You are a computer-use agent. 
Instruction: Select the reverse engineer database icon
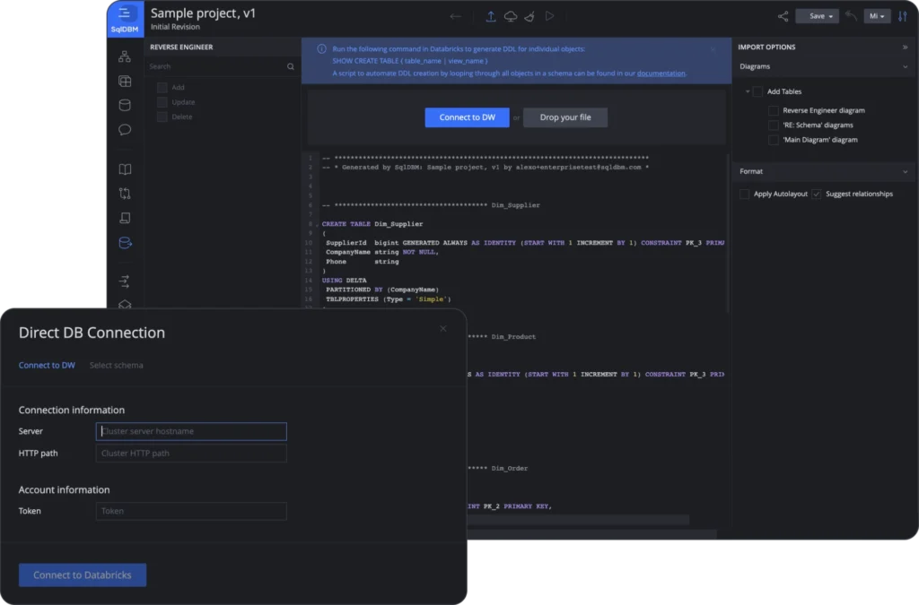(125, 242)
